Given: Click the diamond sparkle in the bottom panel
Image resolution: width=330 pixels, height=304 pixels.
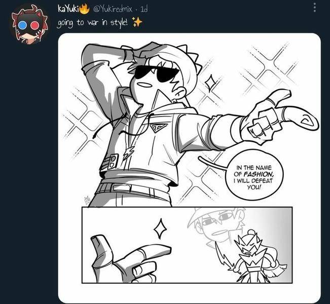Looking at the screenshot, I should click(161, 229).
